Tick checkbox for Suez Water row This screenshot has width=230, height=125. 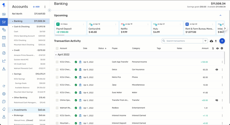point(57,93)
